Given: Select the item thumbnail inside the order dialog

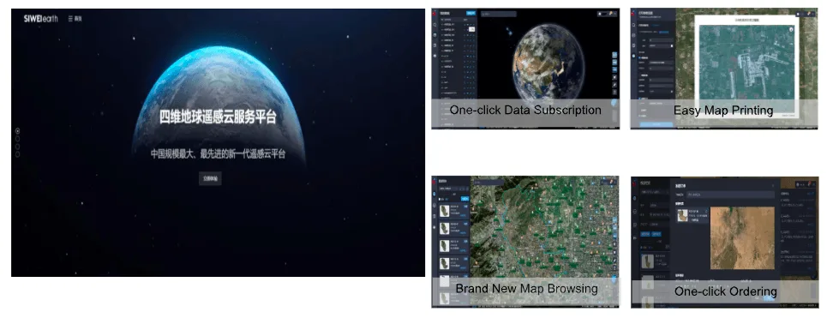Looking at the screenshot, I should pyautogui.click(x=682, y=215).
